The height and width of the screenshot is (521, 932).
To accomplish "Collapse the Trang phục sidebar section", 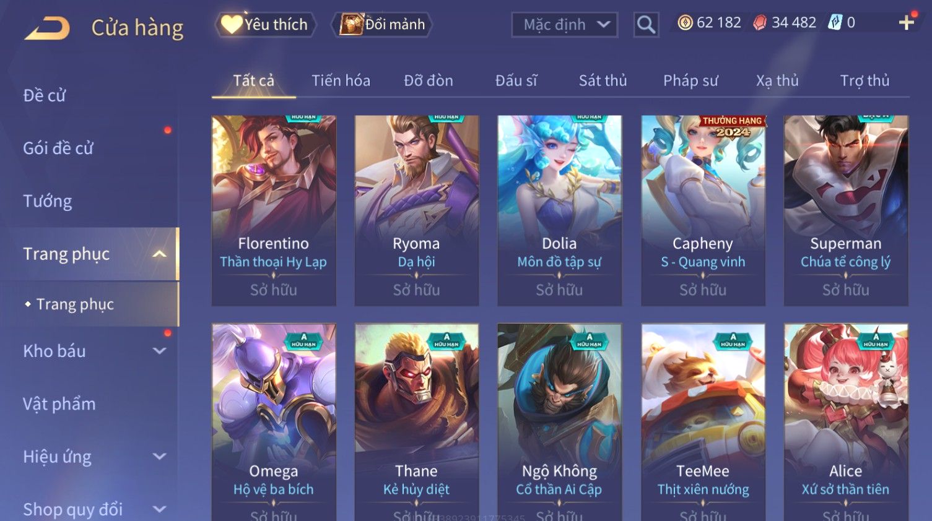I will pyautogui.click(x=159, y=254).
